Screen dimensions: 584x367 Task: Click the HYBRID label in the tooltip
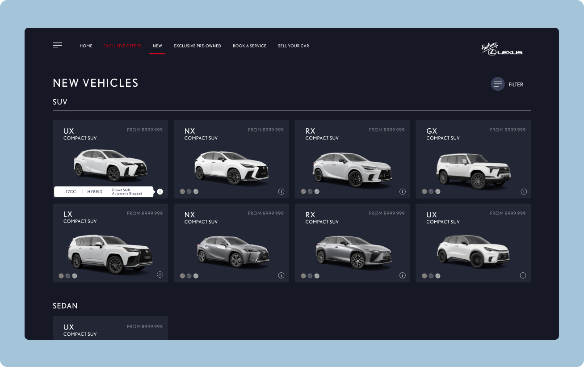95,192
